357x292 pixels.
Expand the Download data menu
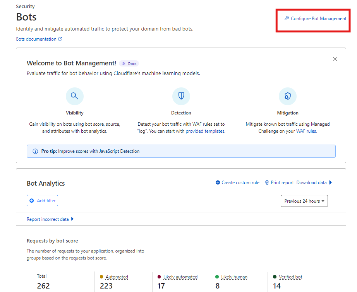[314, 183]
